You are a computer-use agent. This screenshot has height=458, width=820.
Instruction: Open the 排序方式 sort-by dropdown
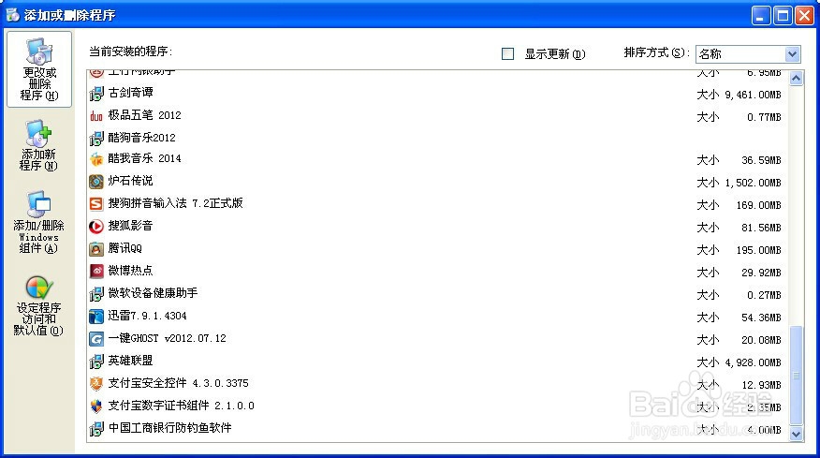pyautogui.click(x=792, y=54)
